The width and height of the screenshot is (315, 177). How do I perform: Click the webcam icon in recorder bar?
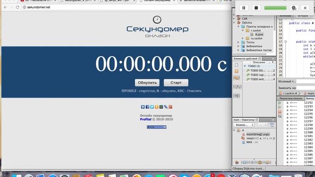click(294, 8)
